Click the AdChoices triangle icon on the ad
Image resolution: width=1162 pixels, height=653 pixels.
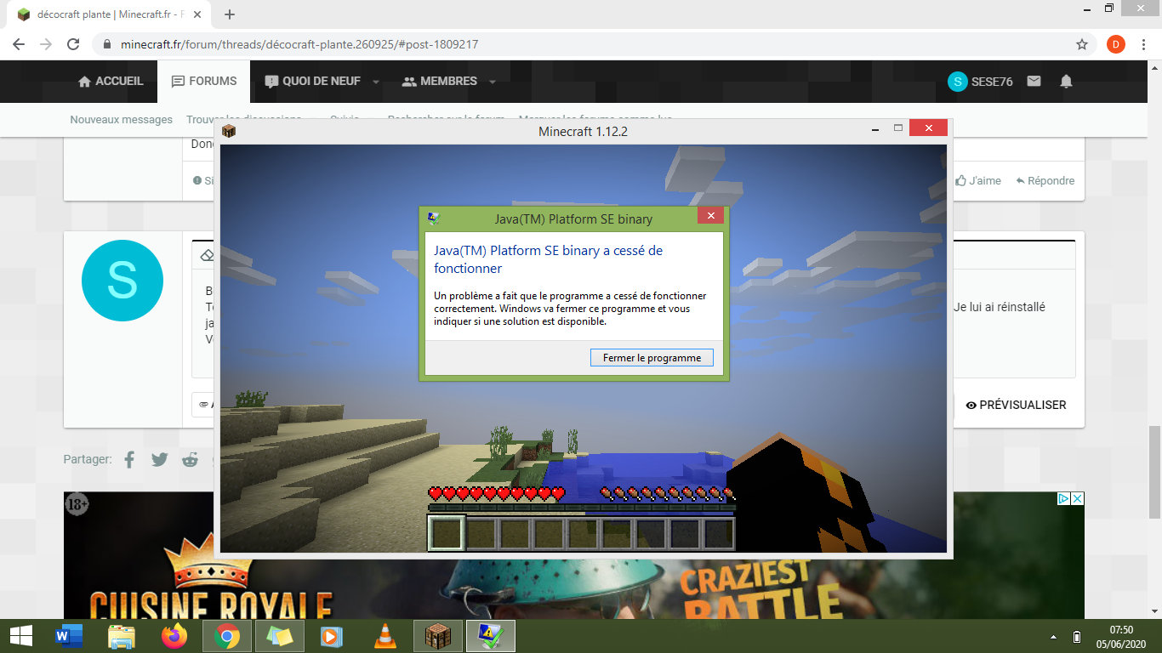(x=1063, y=499)
